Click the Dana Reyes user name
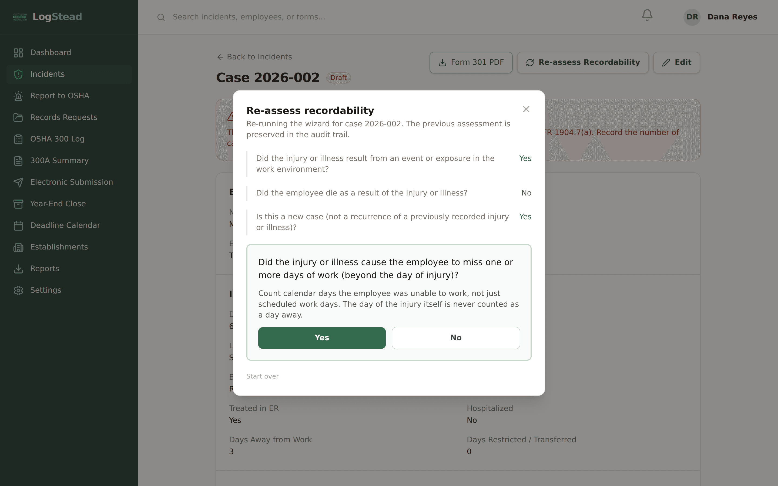 [x=732, y=17]
